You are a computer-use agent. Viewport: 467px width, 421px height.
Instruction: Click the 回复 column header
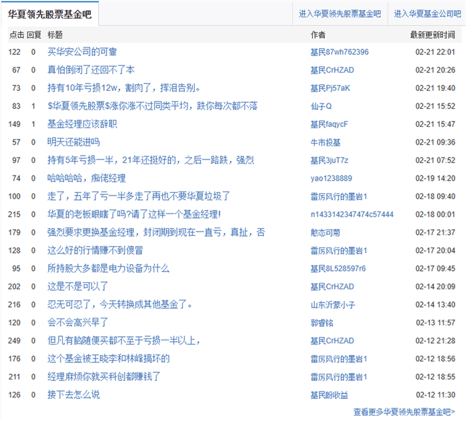(34, 35)
